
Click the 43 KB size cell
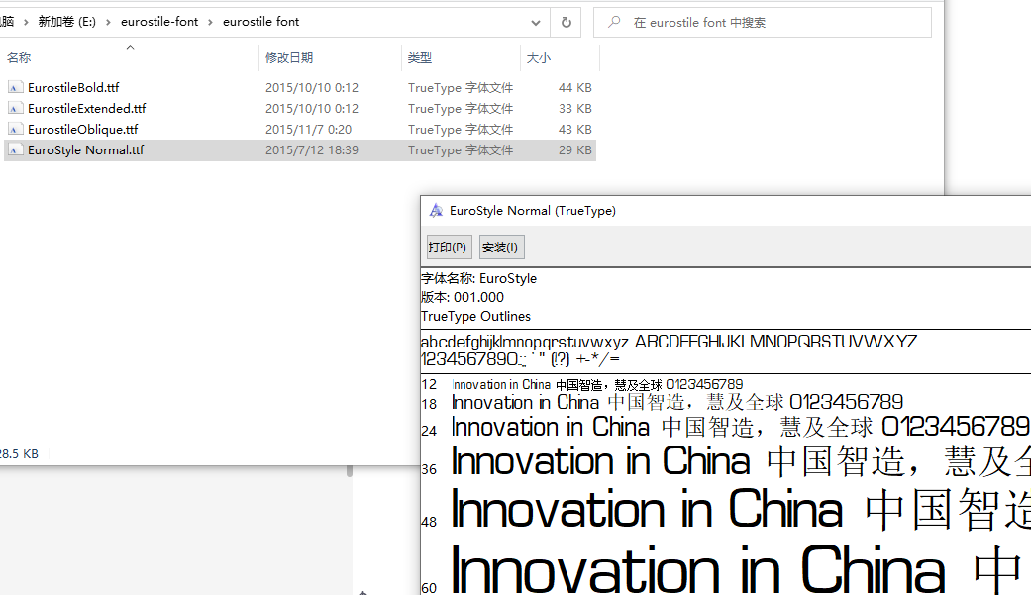[575, 130]
